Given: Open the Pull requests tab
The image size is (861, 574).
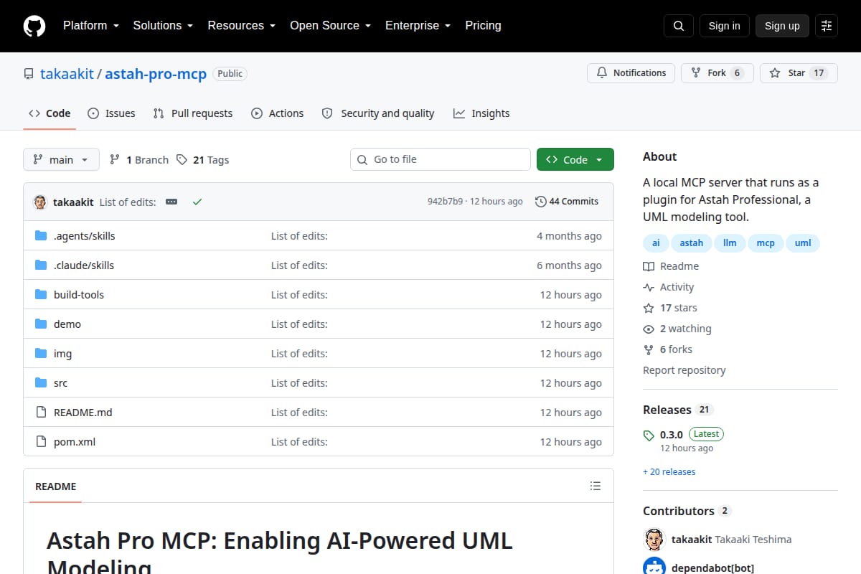Looking at the screenshot, I should [193, 113].
